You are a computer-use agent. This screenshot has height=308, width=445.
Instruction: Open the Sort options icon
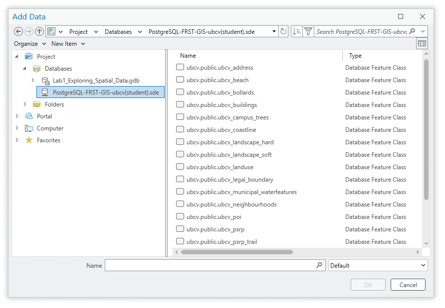click(296, 31)
